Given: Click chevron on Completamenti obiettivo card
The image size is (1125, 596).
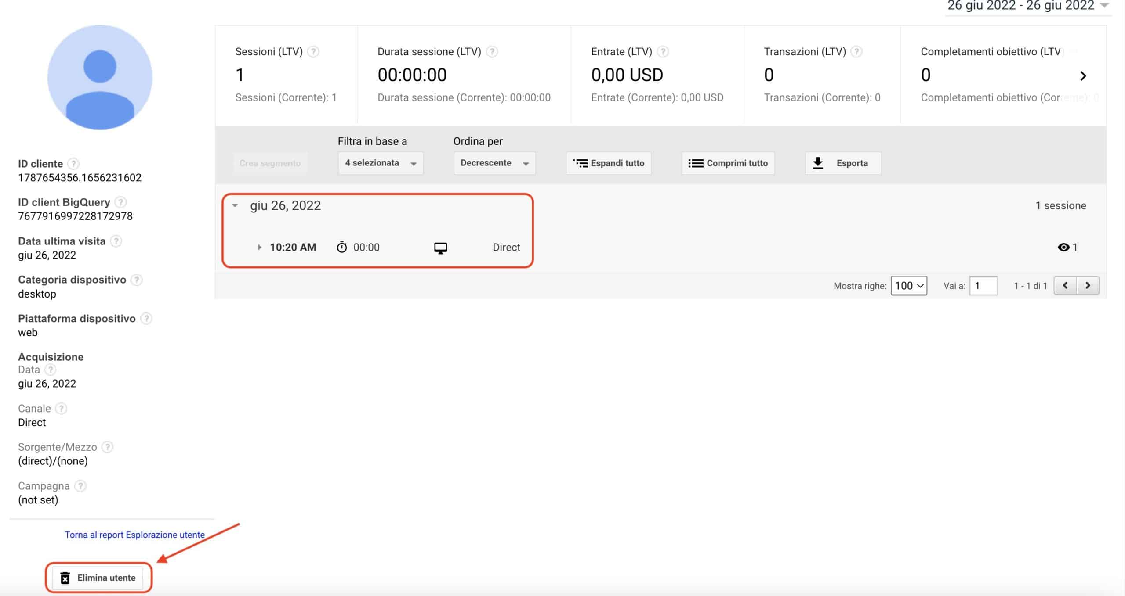Looking at the screenshot, I should [1083, 75].
